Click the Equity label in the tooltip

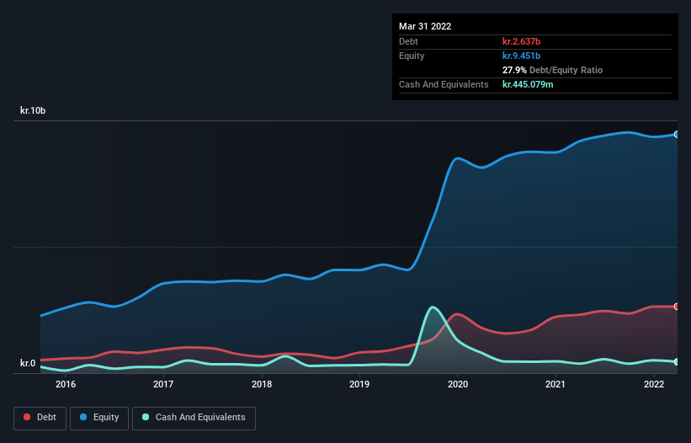point(412,56)
